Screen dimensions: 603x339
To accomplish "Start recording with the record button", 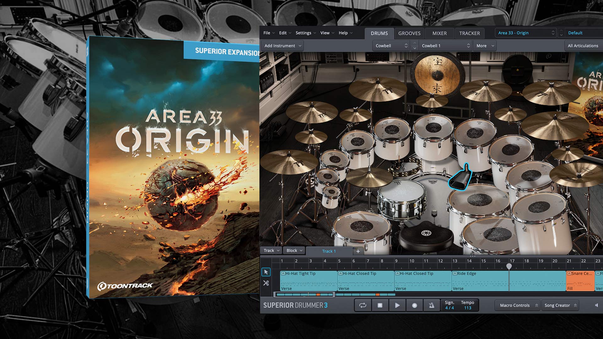I will click(x=414, y=305).
